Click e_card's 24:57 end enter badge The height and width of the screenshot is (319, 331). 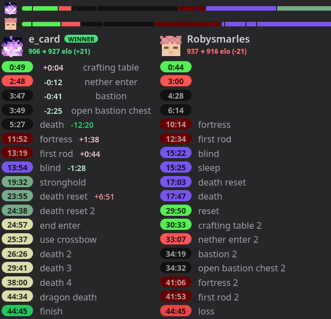[x=17, y=225]
